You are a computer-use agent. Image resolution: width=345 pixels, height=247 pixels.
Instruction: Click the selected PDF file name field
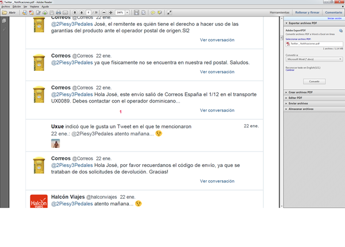pyautogui.click(x=314, y=44)
